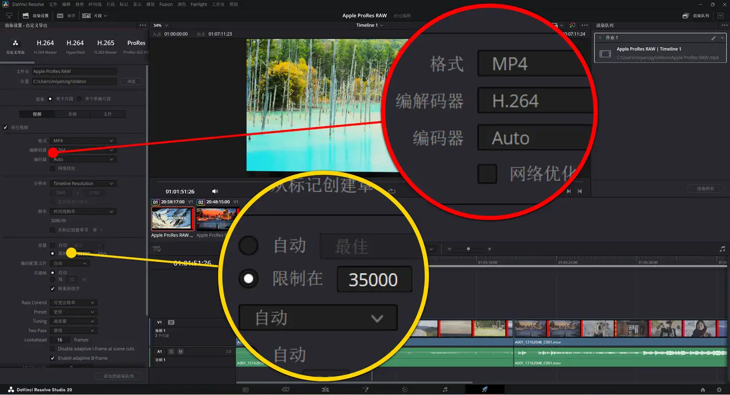Viewport: 730px width, 395px height.
Task: Solo the A1 audio track (S)
Action: pyautogui.click(x=171, y=351)
